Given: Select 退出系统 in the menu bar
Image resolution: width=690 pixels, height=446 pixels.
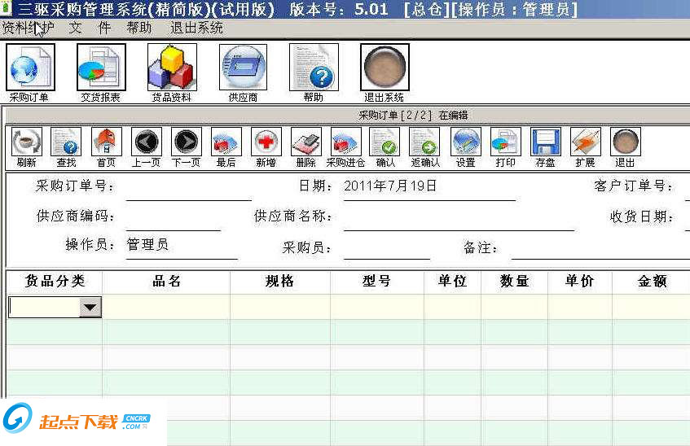Looking at the screenshot, I should tap(196, 28).
